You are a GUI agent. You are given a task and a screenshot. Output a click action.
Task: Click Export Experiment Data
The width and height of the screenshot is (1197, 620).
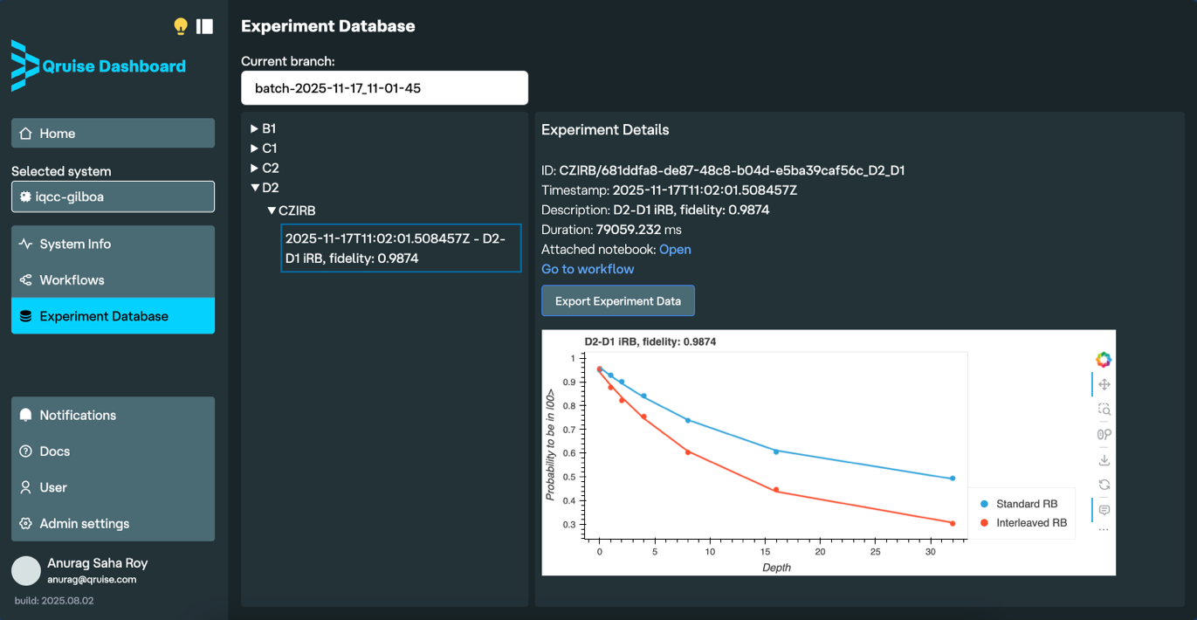click(x=618, y=300)
